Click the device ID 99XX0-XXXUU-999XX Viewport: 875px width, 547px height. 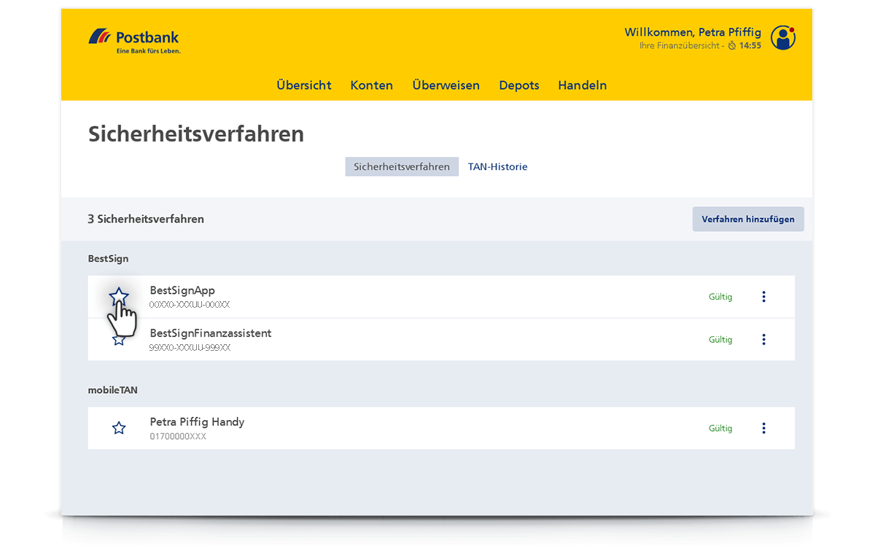click(190, 348)
